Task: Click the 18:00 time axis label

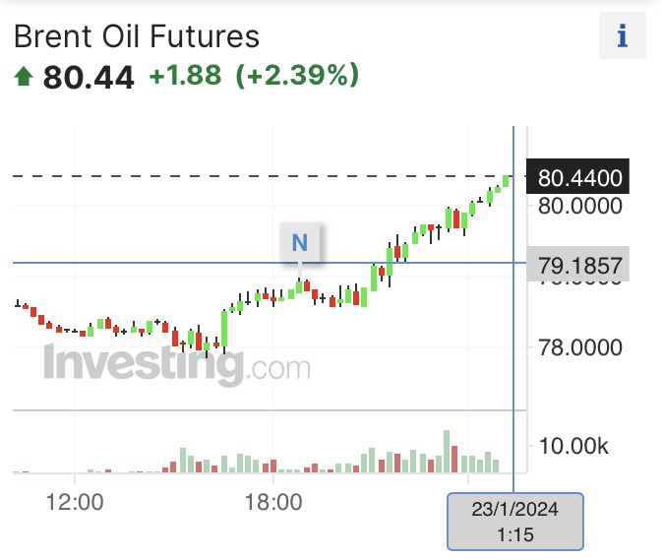Action: pos(273,502)
